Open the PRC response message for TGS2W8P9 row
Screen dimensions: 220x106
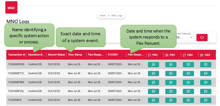(x=171, y=100)
